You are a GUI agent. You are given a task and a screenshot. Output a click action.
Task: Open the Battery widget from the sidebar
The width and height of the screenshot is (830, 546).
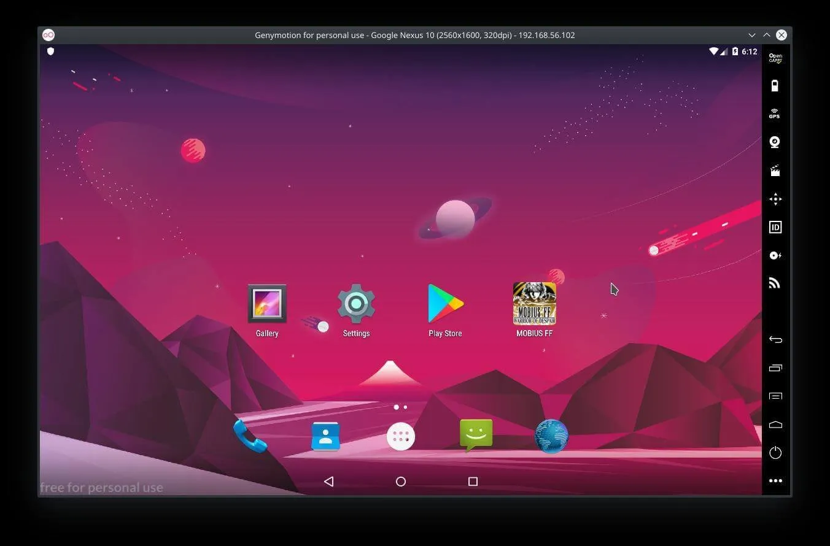pyautogui.click(x=775, y=85)
